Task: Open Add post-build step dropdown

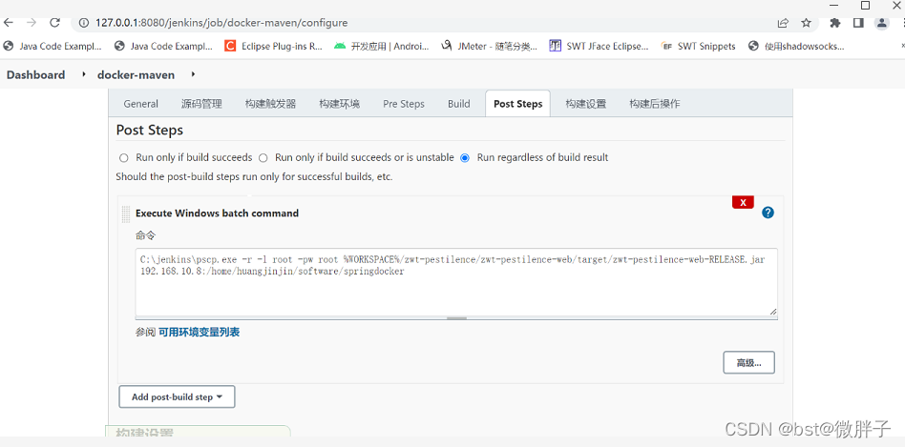Action: pyautogui.click(x=177, y=396)
